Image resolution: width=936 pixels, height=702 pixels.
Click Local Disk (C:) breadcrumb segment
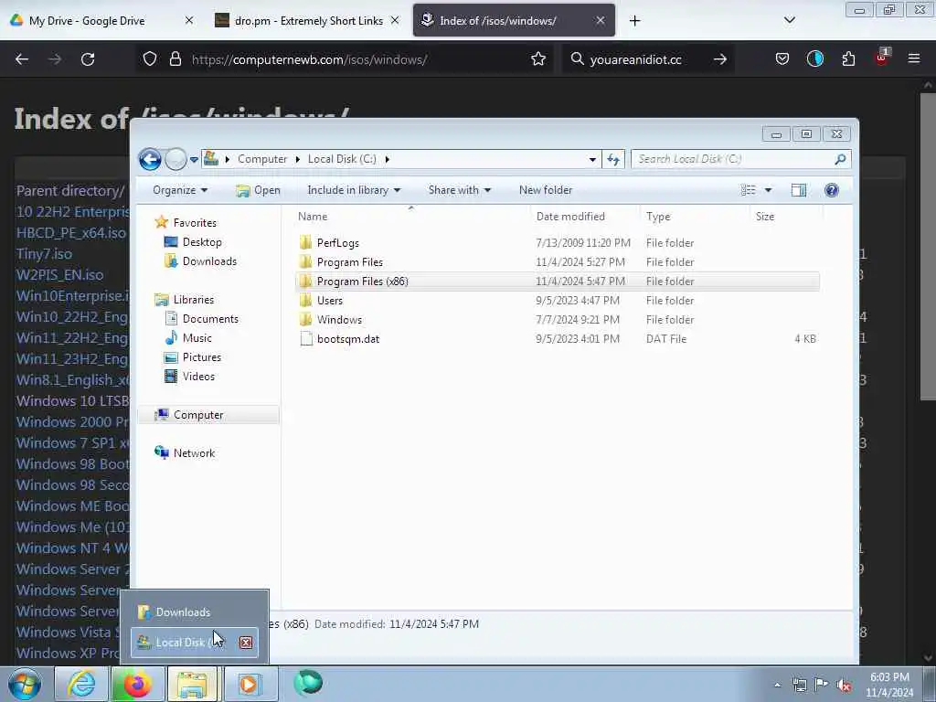coord(342,159)
